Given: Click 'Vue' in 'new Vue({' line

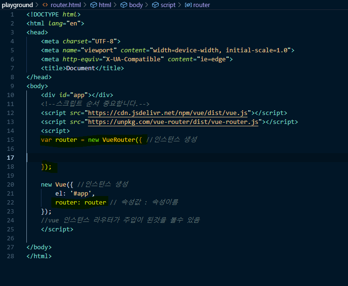Looking at the screenshot, I should (x=61, y=185).
